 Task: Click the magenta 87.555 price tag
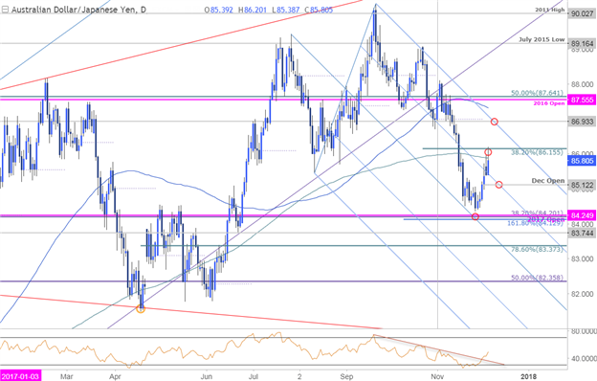tap(582, 99)
